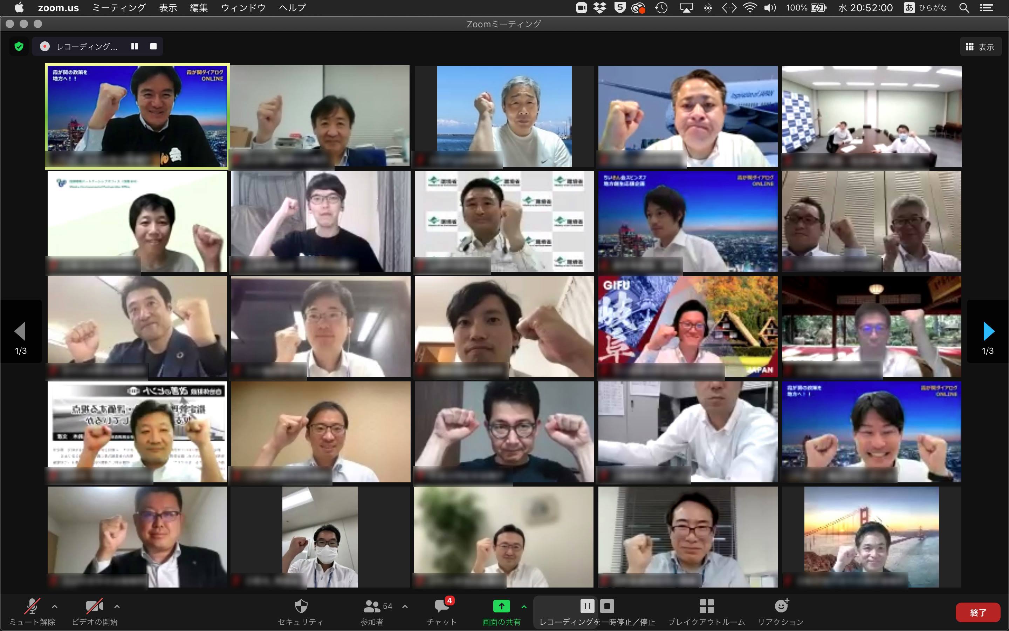Open the 編集 menu

[x=199, y=7]
